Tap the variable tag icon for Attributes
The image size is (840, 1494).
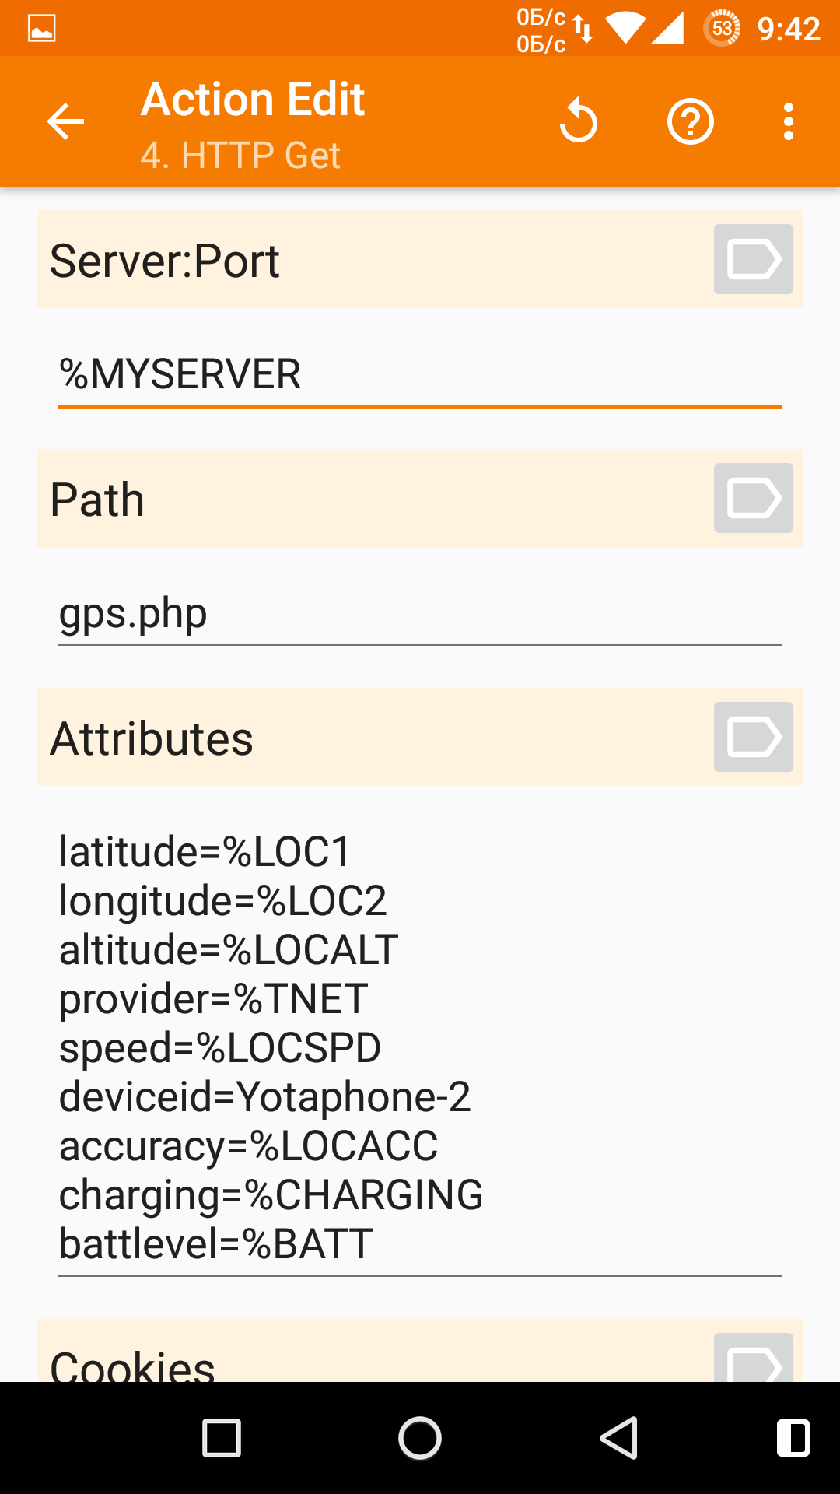tap(753, 738)
